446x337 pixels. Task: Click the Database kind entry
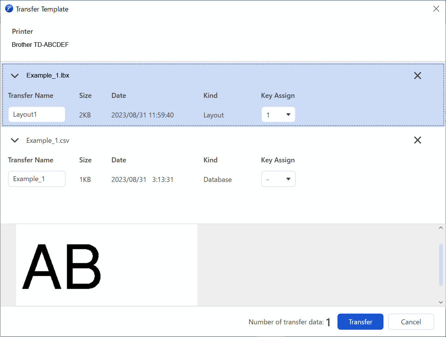point(217,179)
